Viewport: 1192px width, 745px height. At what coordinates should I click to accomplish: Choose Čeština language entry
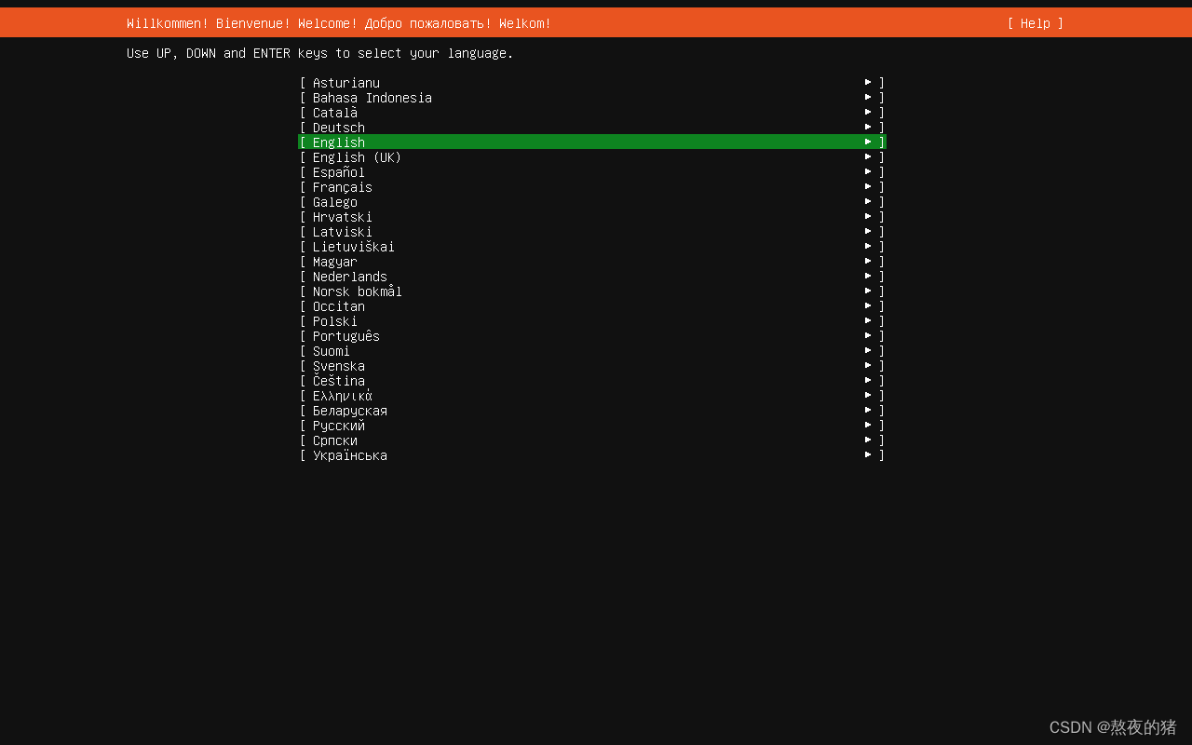click(x=592, y=380)
